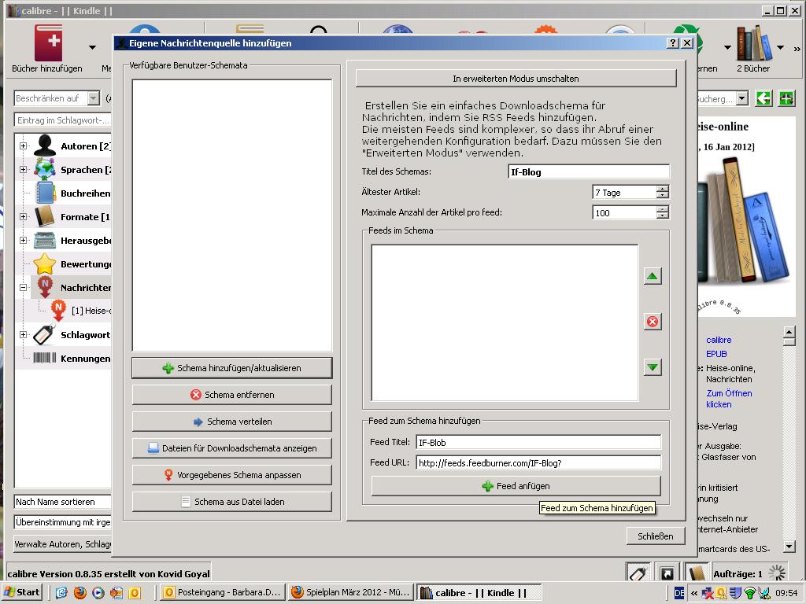Click Vorgegebenes Schema anpassen
The height and width of the screenshot is (604, 806).
[x=232, y=475]
